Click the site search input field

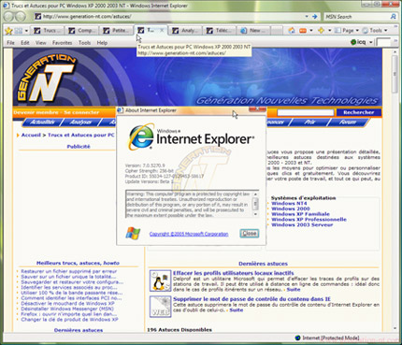pyautogui.click(x=305, y=112)
